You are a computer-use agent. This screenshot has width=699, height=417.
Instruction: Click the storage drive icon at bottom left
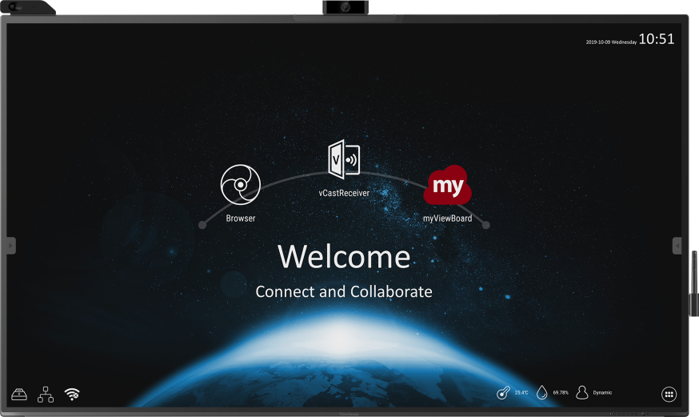pos(20,393)
